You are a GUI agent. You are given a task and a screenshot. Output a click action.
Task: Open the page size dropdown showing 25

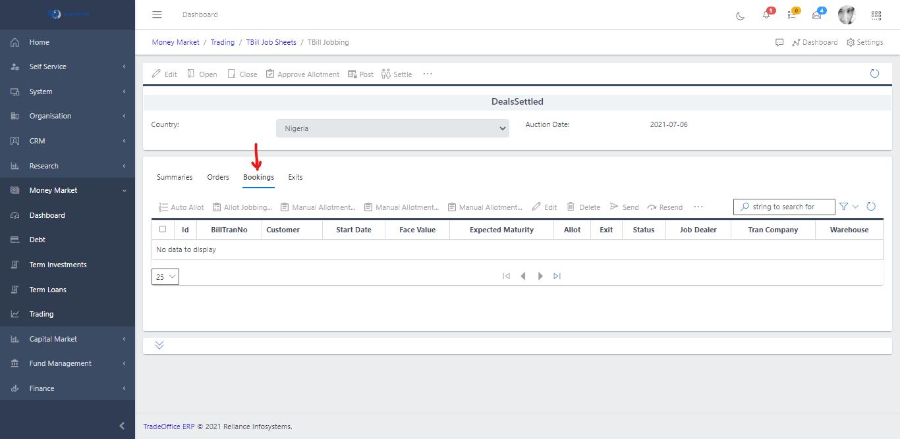[165, 277]
